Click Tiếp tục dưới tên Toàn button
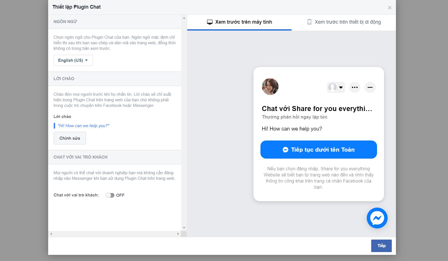448x261 pixels. 319,150
